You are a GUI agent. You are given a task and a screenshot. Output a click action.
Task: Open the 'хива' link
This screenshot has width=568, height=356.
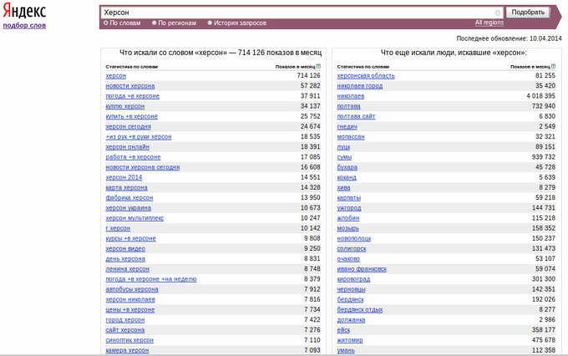tap(344, 187)
